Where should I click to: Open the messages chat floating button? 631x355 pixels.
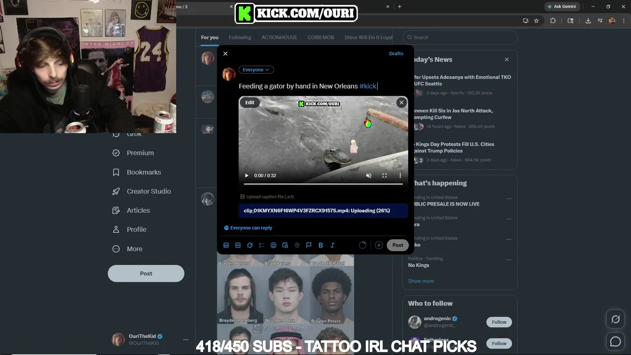tap(615, 342)
